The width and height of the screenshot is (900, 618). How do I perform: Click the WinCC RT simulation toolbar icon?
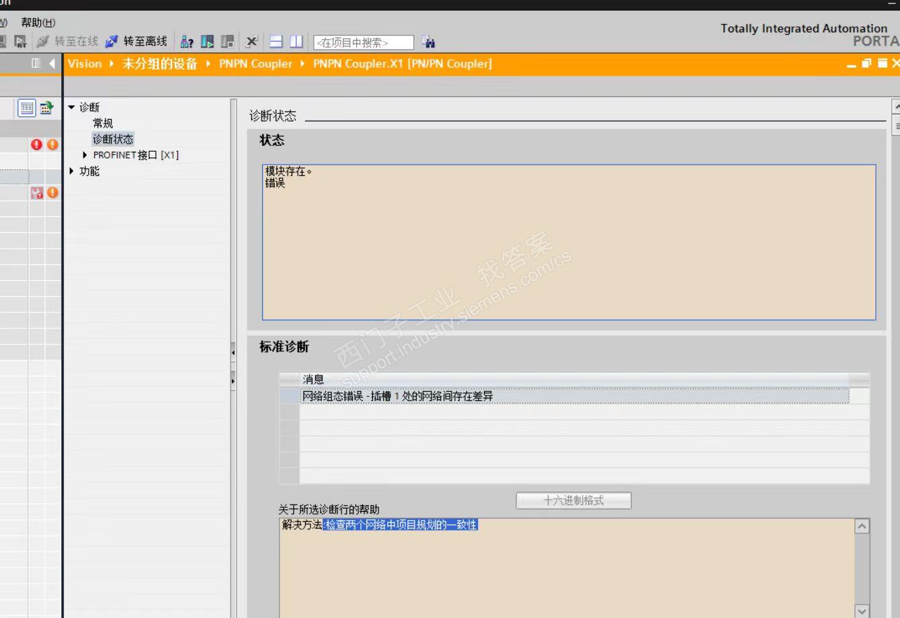(x=21, y=42)
